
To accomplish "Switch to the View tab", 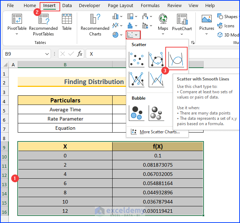I will tap(193, 6).
